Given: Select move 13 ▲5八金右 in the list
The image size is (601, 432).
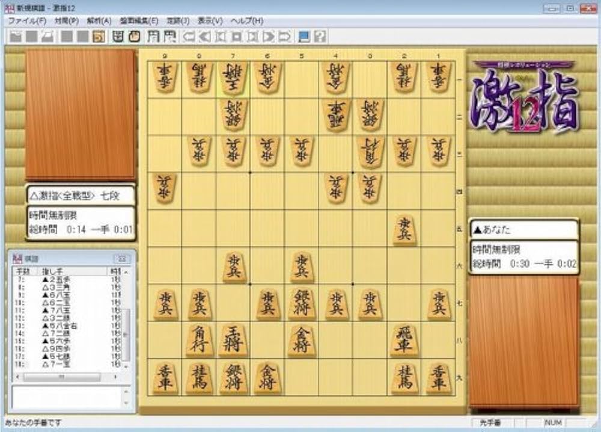Looking at the screenshot, I should pos(67,326).
